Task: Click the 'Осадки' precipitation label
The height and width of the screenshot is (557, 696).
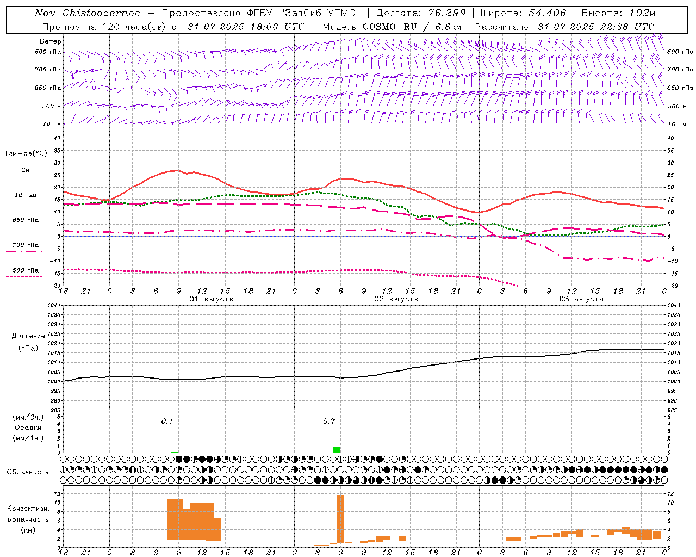Action: [28, 428]
